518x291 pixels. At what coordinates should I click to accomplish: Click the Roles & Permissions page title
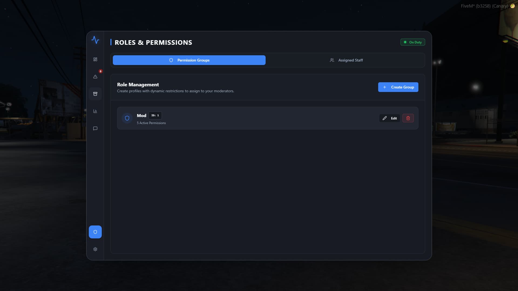pyautogui.click(x=153, y=42)
